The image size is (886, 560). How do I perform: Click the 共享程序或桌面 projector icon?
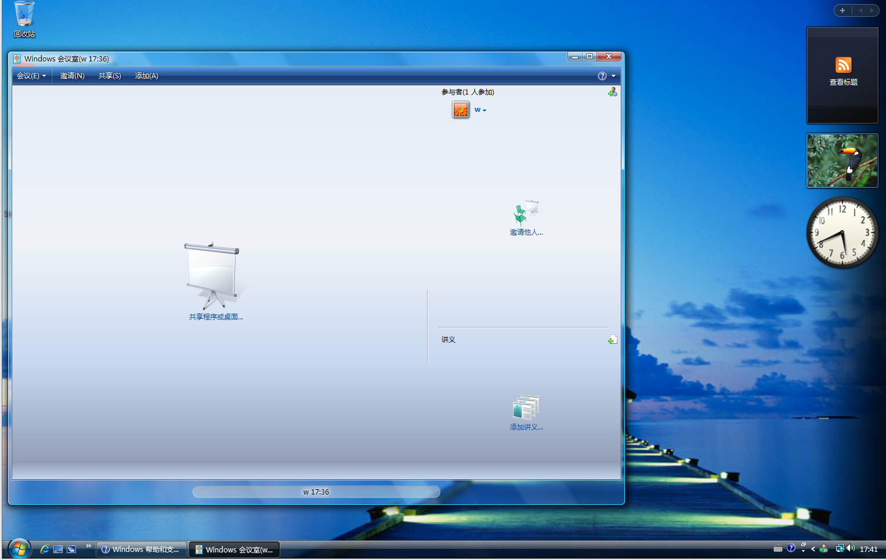click(x=215, y=272)
